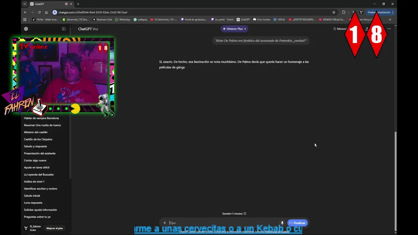418x235 pixels.
Task: Open the El_fahren account menu
Action: 33,228
